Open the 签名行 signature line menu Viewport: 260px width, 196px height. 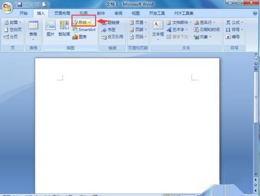pos(204,22)
